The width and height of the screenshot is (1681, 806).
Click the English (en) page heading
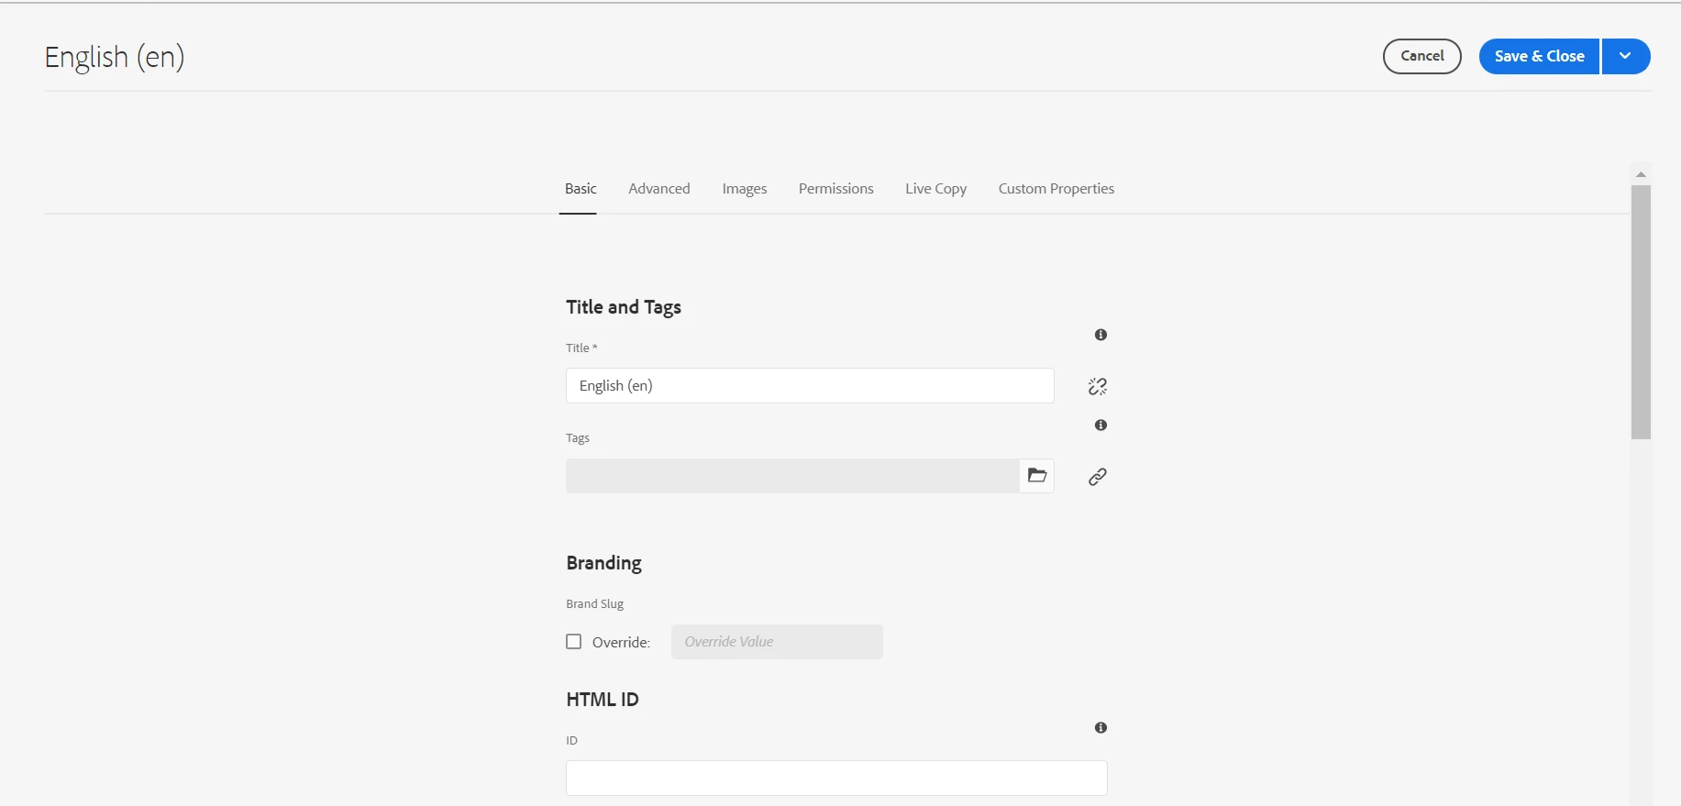pos(115,57)
